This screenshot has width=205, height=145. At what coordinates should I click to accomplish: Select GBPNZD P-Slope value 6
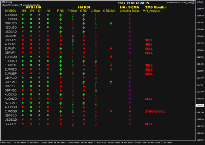72,91
